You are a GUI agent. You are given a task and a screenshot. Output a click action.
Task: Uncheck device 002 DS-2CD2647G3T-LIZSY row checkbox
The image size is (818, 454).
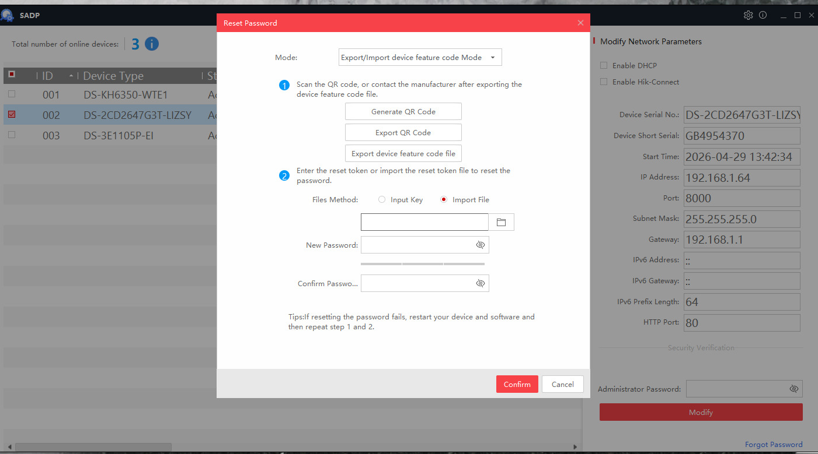[12, 115]
